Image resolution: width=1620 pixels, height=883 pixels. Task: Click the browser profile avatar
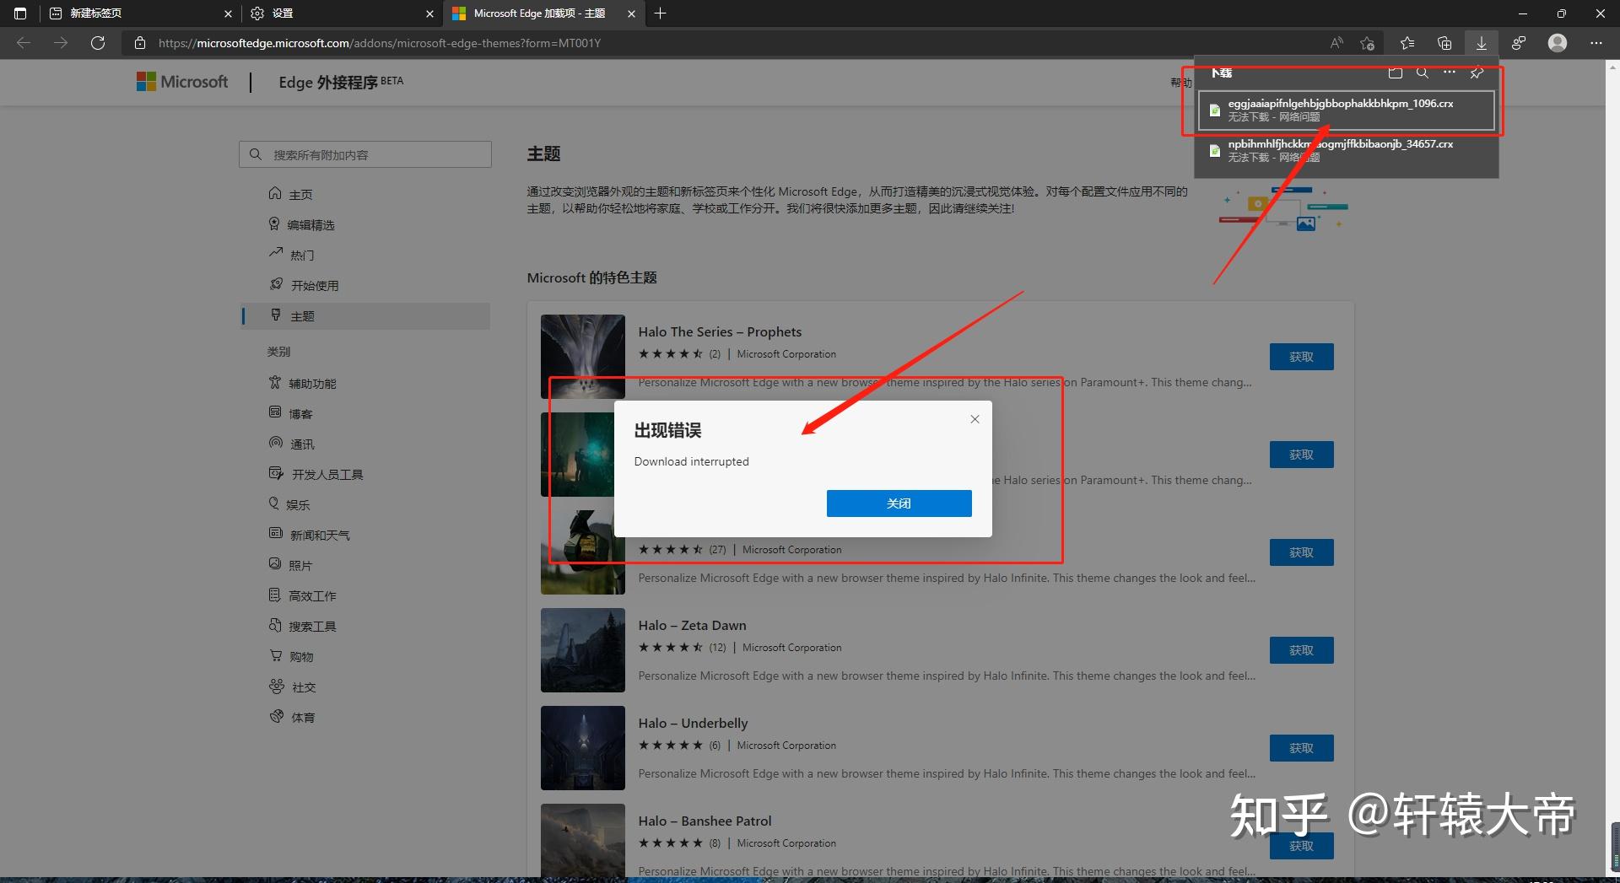(1557, 42)
